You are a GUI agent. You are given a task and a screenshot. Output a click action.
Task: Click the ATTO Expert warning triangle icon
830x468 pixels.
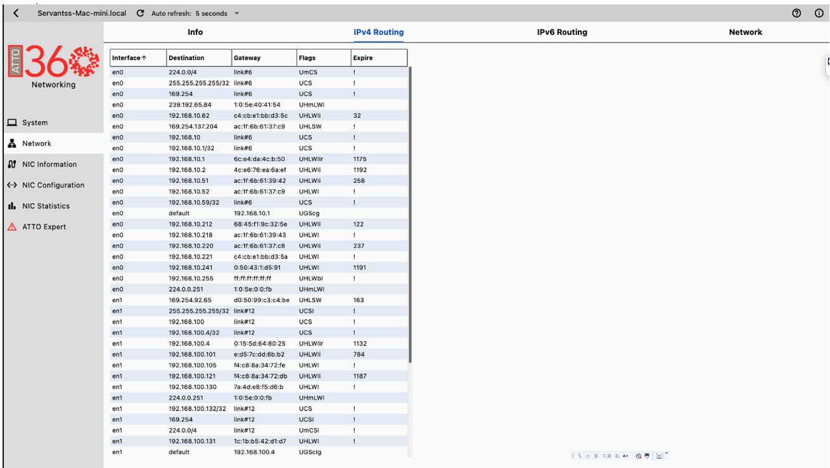[11, 227]
